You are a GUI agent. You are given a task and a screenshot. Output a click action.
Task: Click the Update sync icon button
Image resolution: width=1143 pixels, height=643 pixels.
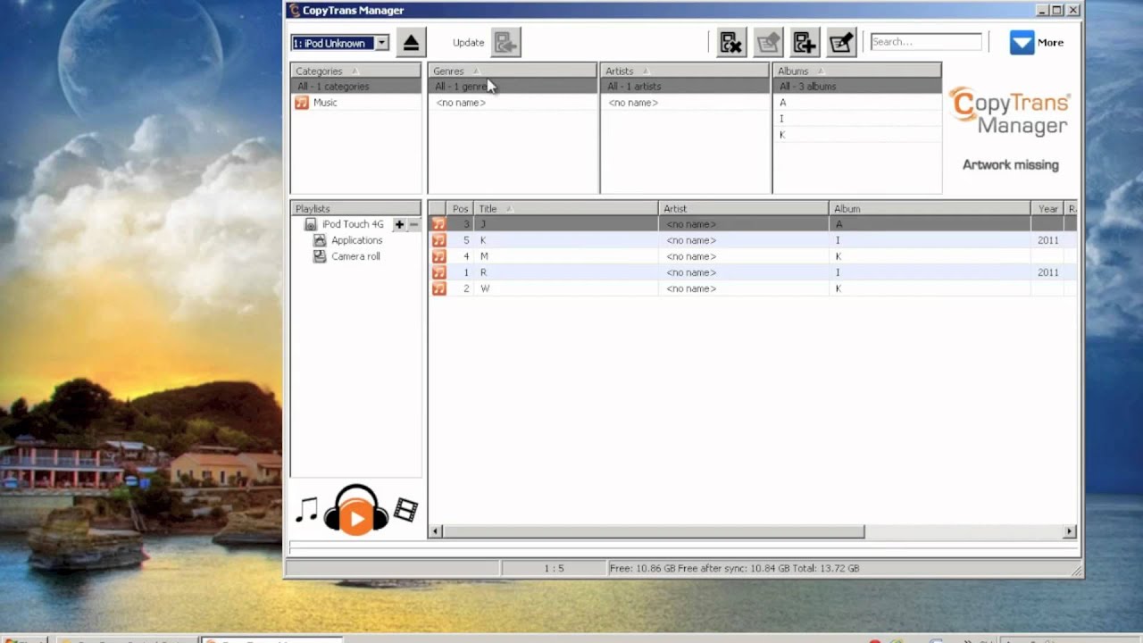pyautogui.click(x=506, y=42)
